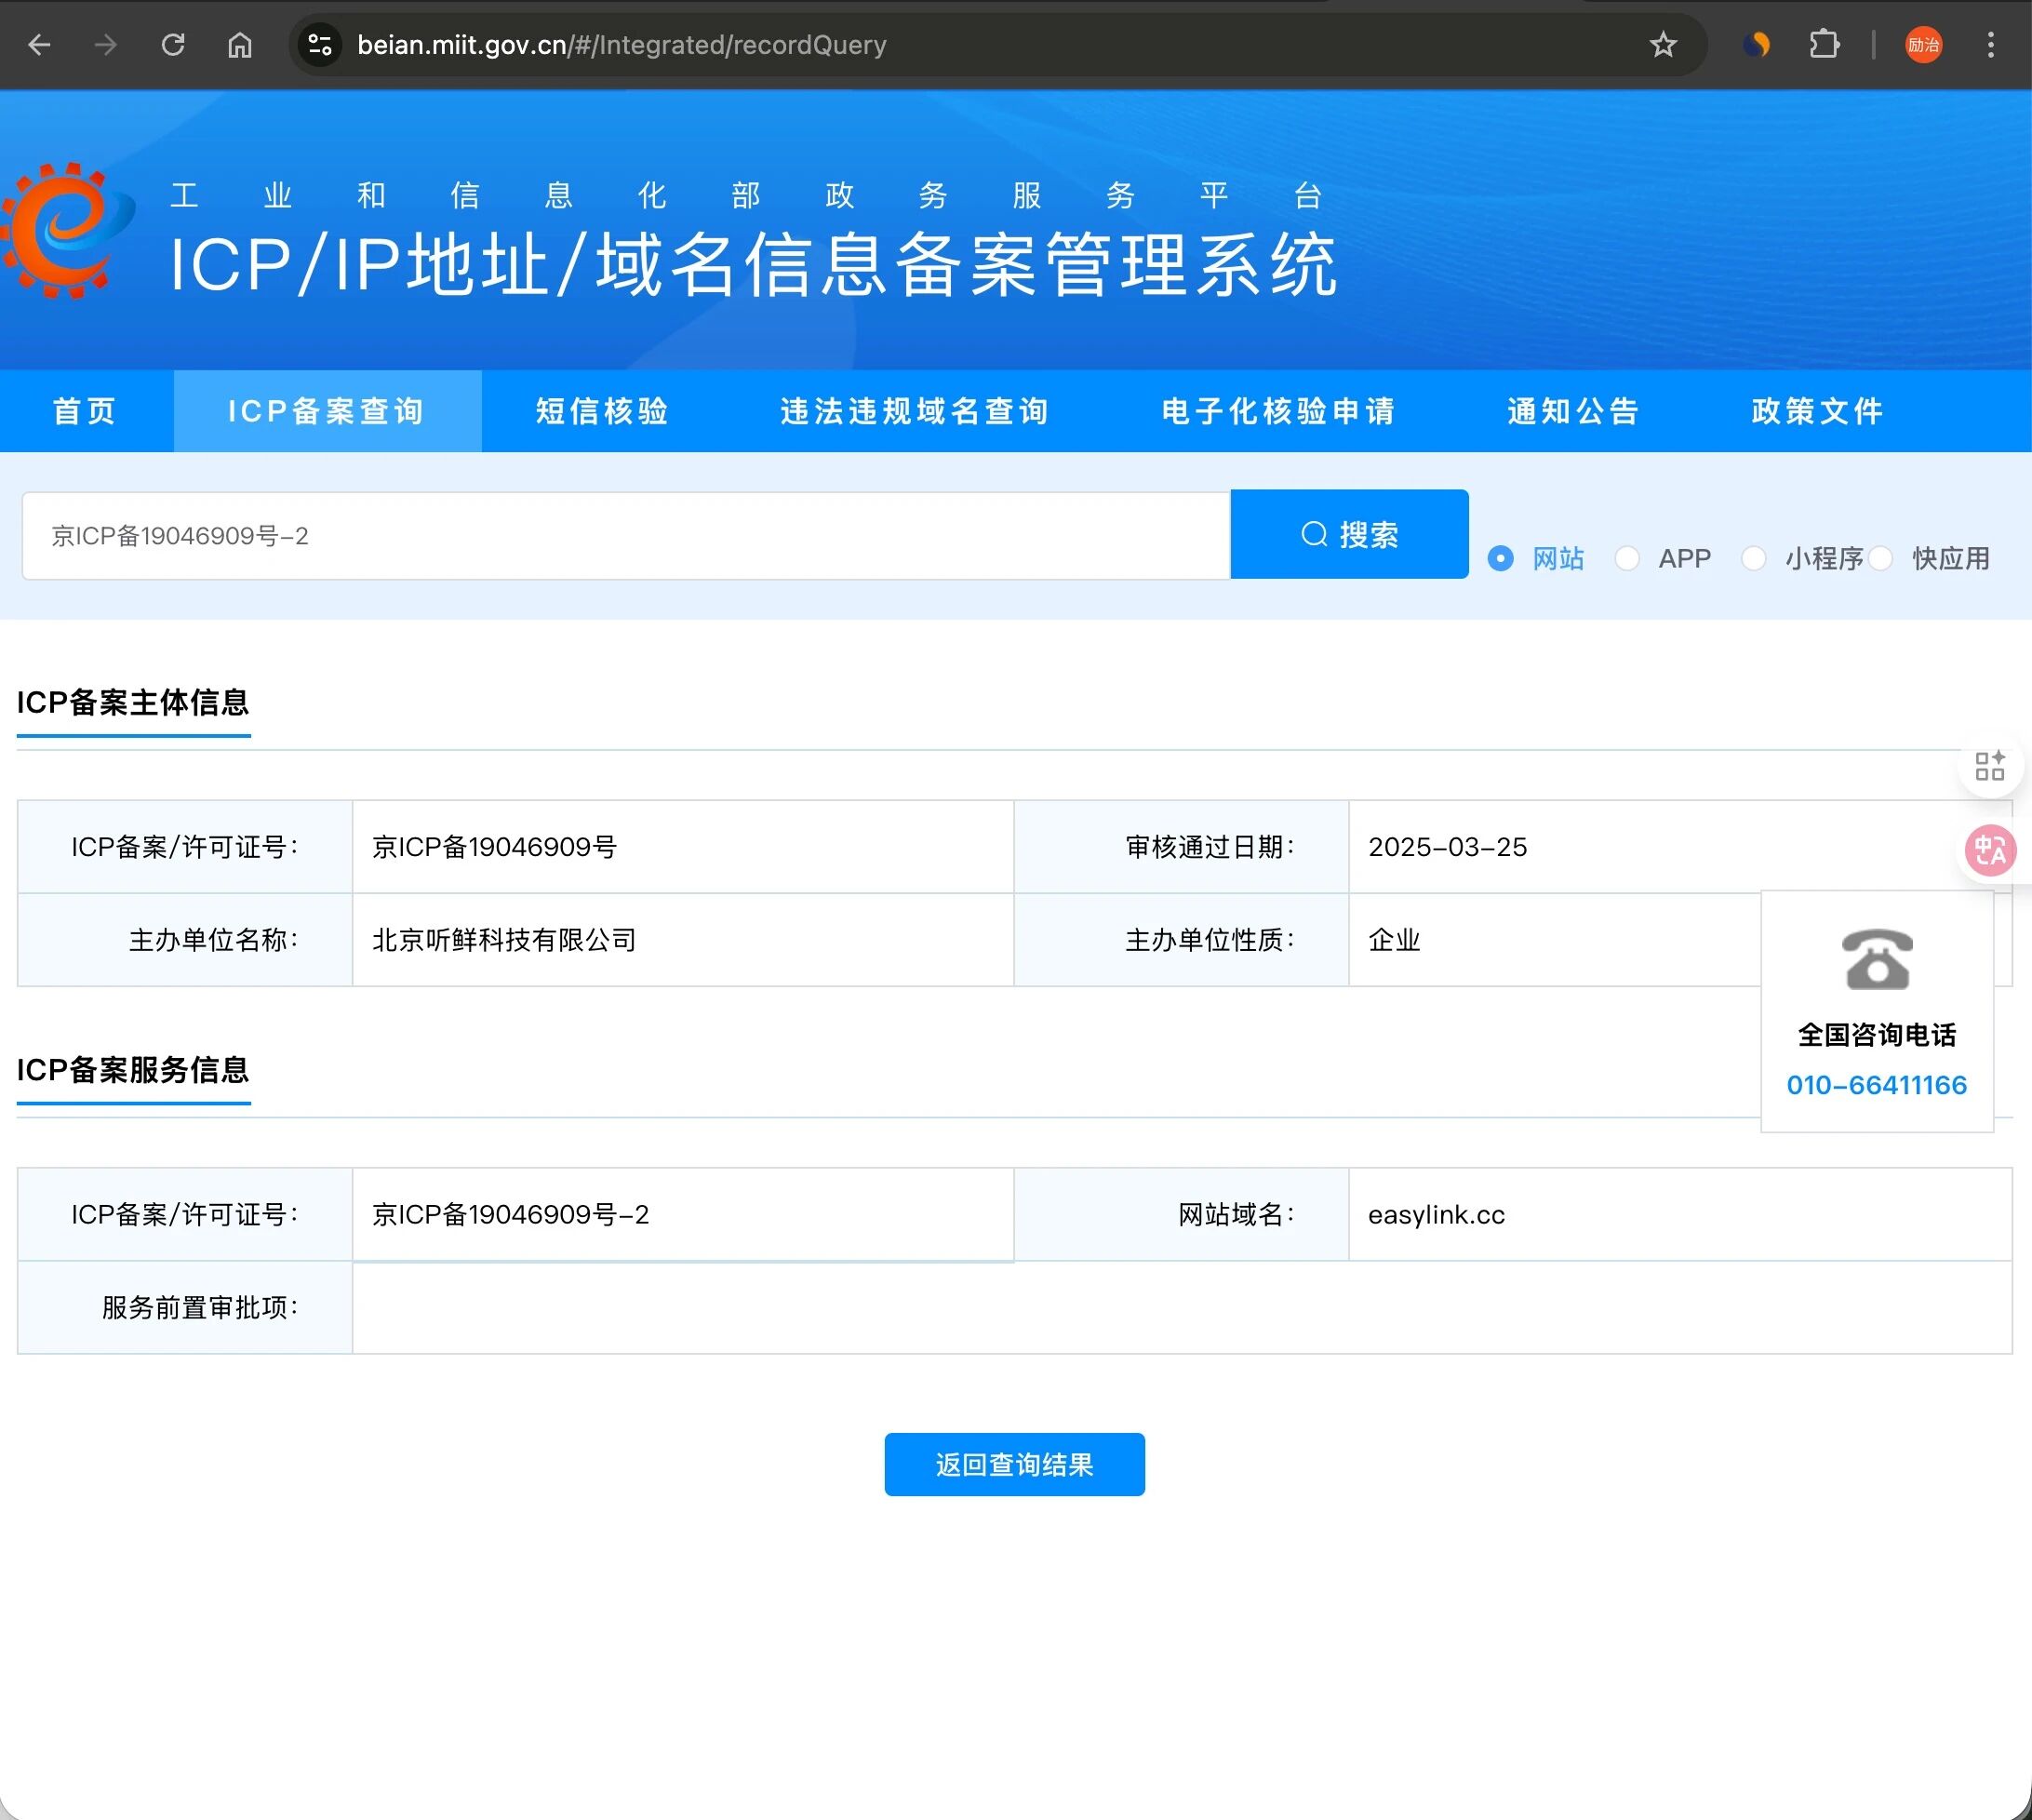Click the browser home icon
Image resolution: width=2032 pixels, height=1820 pixels.
[240, 45]
